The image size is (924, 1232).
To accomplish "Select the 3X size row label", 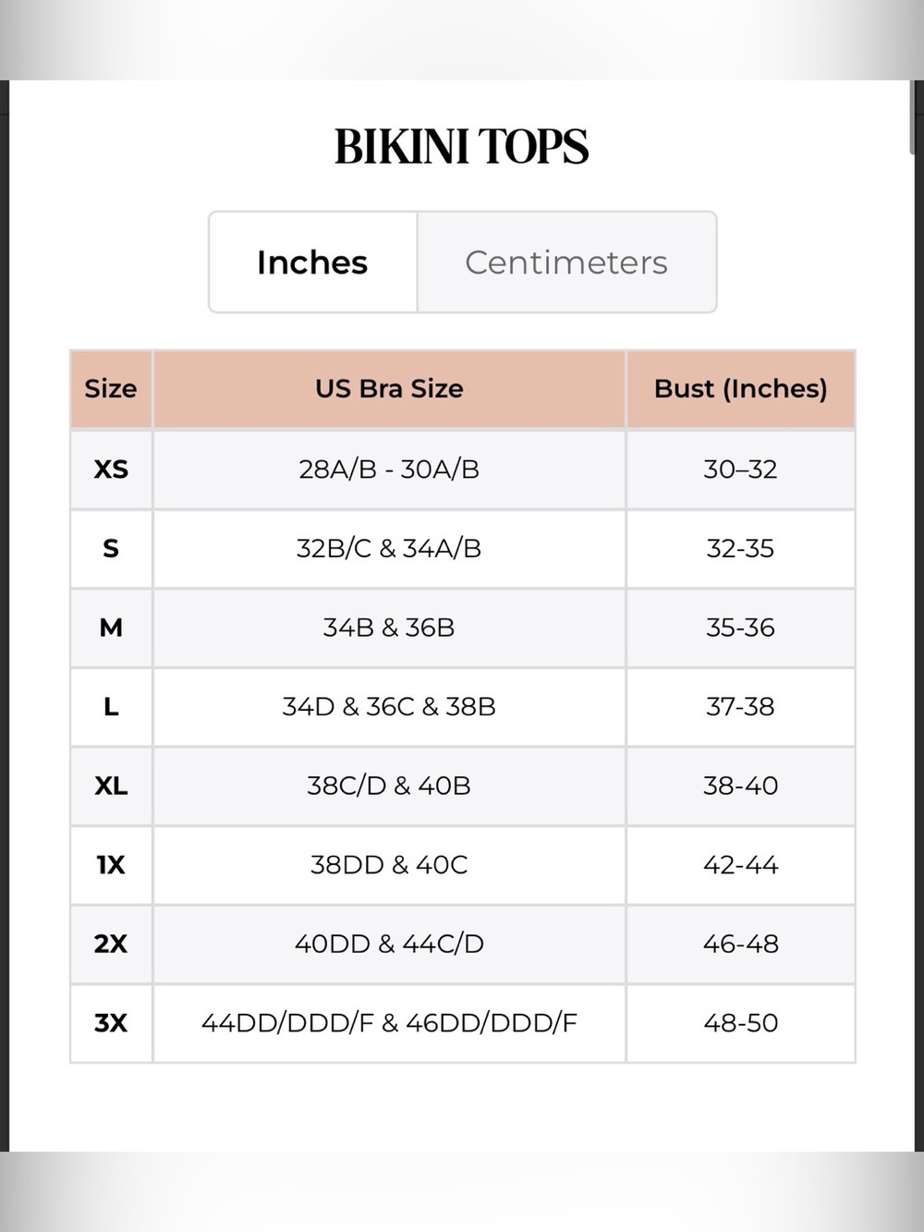I will (x=111, y=1023).
